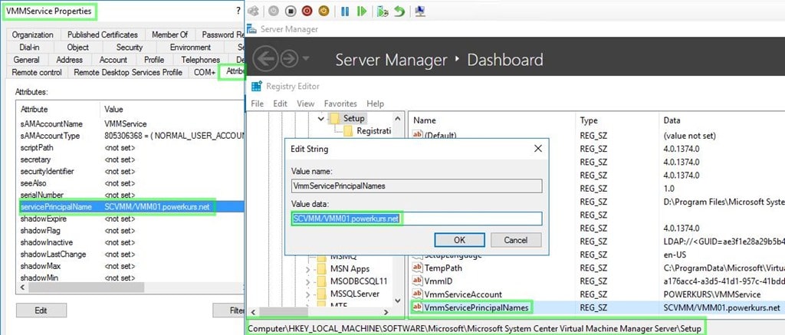Click the (Default) value ab icon
Image resolution: width=785 pixels, height=335 pixels.
(x=417, y=135)
